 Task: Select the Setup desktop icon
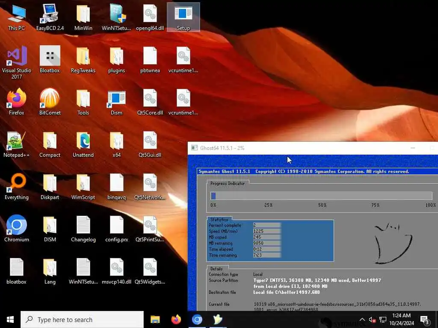(183, 17)
